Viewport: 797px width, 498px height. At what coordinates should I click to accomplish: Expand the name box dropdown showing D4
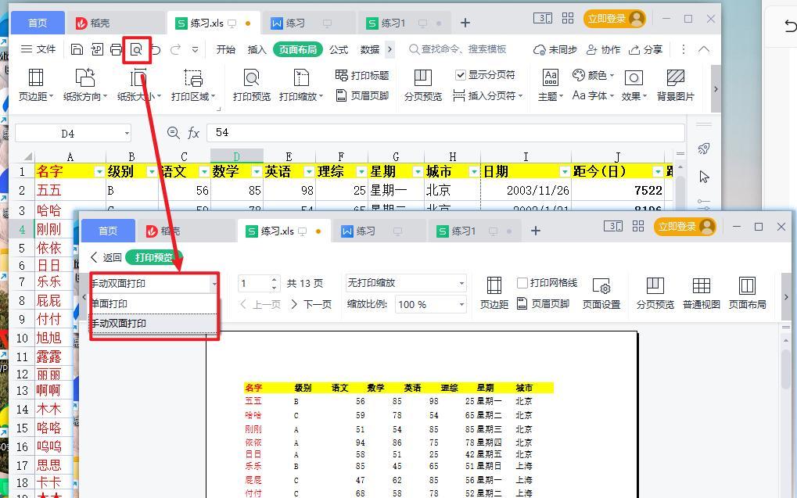[x=127, y=134]
